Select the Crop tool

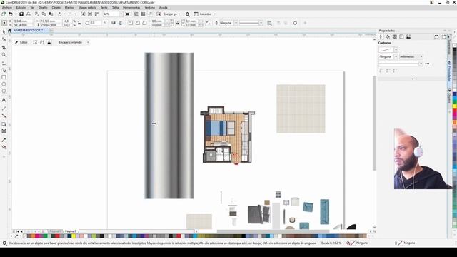point(4,48)
